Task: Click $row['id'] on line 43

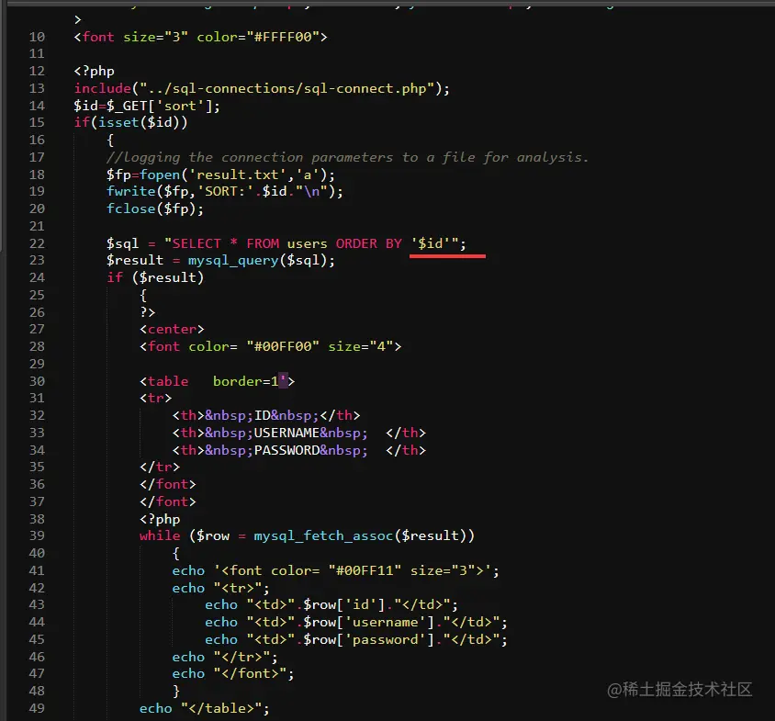Action: 344,605
